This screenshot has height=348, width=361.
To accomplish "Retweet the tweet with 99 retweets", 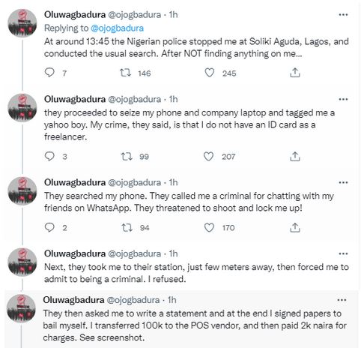I will (x=127, y=157).
